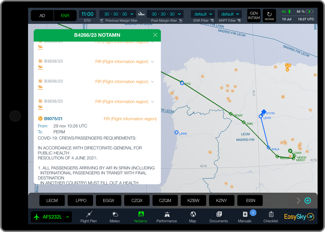Set the ETD time 11:00
The height and width of the screenshot is (232, 325).
(x=87, y=14)
